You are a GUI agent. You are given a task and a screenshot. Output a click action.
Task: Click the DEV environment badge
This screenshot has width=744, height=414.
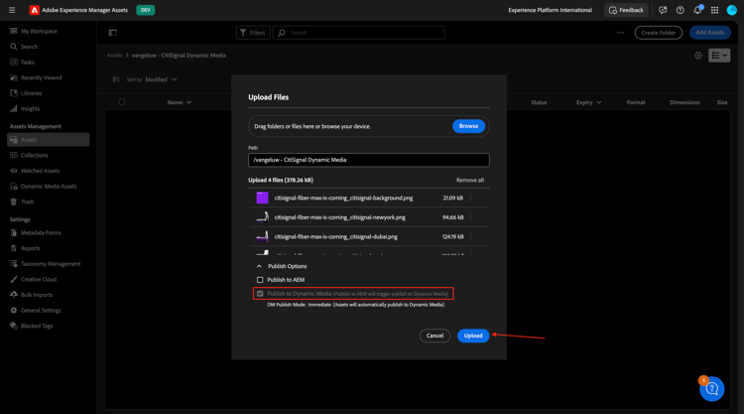145,10
